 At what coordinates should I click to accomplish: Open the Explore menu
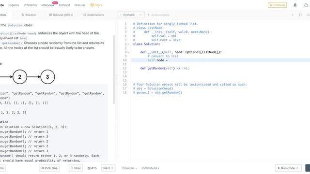[14, 5]
